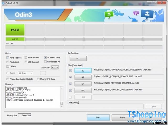Click the small field beside AP RAM

tap(43, 73)
